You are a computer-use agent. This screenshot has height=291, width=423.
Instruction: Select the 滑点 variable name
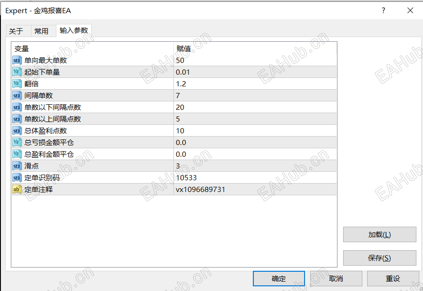click(31, 166)
